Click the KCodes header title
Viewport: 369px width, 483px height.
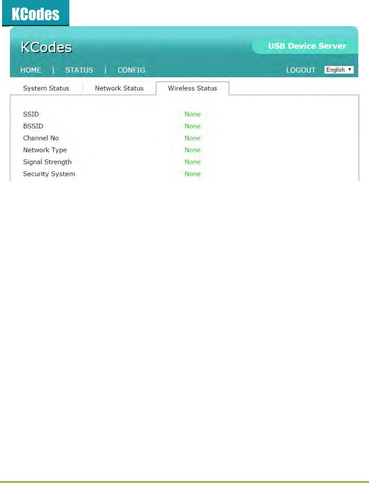point(47,47)
